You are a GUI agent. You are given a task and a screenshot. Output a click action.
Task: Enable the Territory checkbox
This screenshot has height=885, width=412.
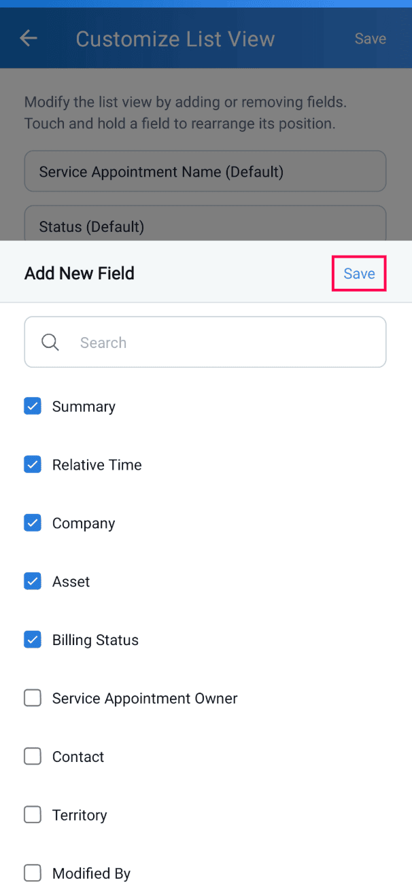point(33,815)
